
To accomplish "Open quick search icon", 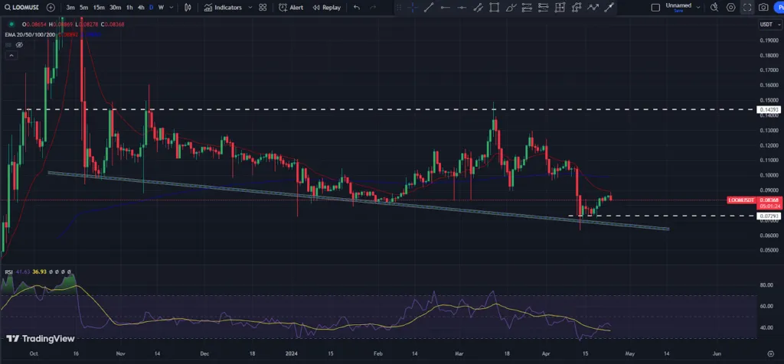I will click(x=714, y=8).
